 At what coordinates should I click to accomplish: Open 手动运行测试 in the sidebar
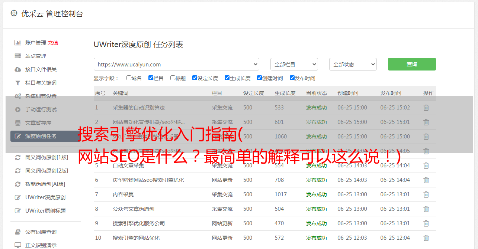(x=41, y=109)
